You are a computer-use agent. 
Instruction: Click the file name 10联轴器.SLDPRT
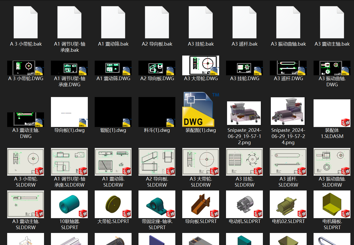coord(70,224)
